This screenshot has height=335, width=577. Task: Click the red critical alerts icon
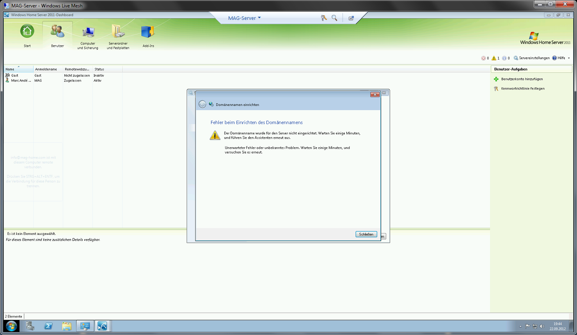coord(483,58)
